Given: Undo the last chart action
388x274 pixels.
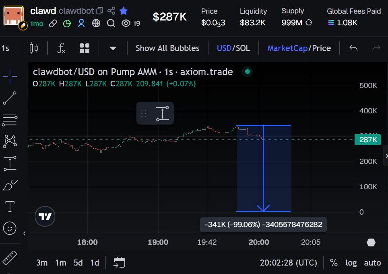Looking at the screenshot, I should tap(353, 48).
